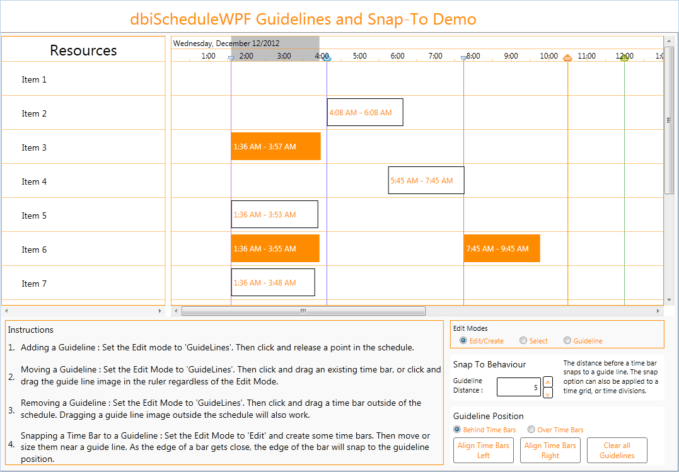
Task: Click inside the Guideline Distance input field
Action: pyautogui.click(x=518, y=387)
